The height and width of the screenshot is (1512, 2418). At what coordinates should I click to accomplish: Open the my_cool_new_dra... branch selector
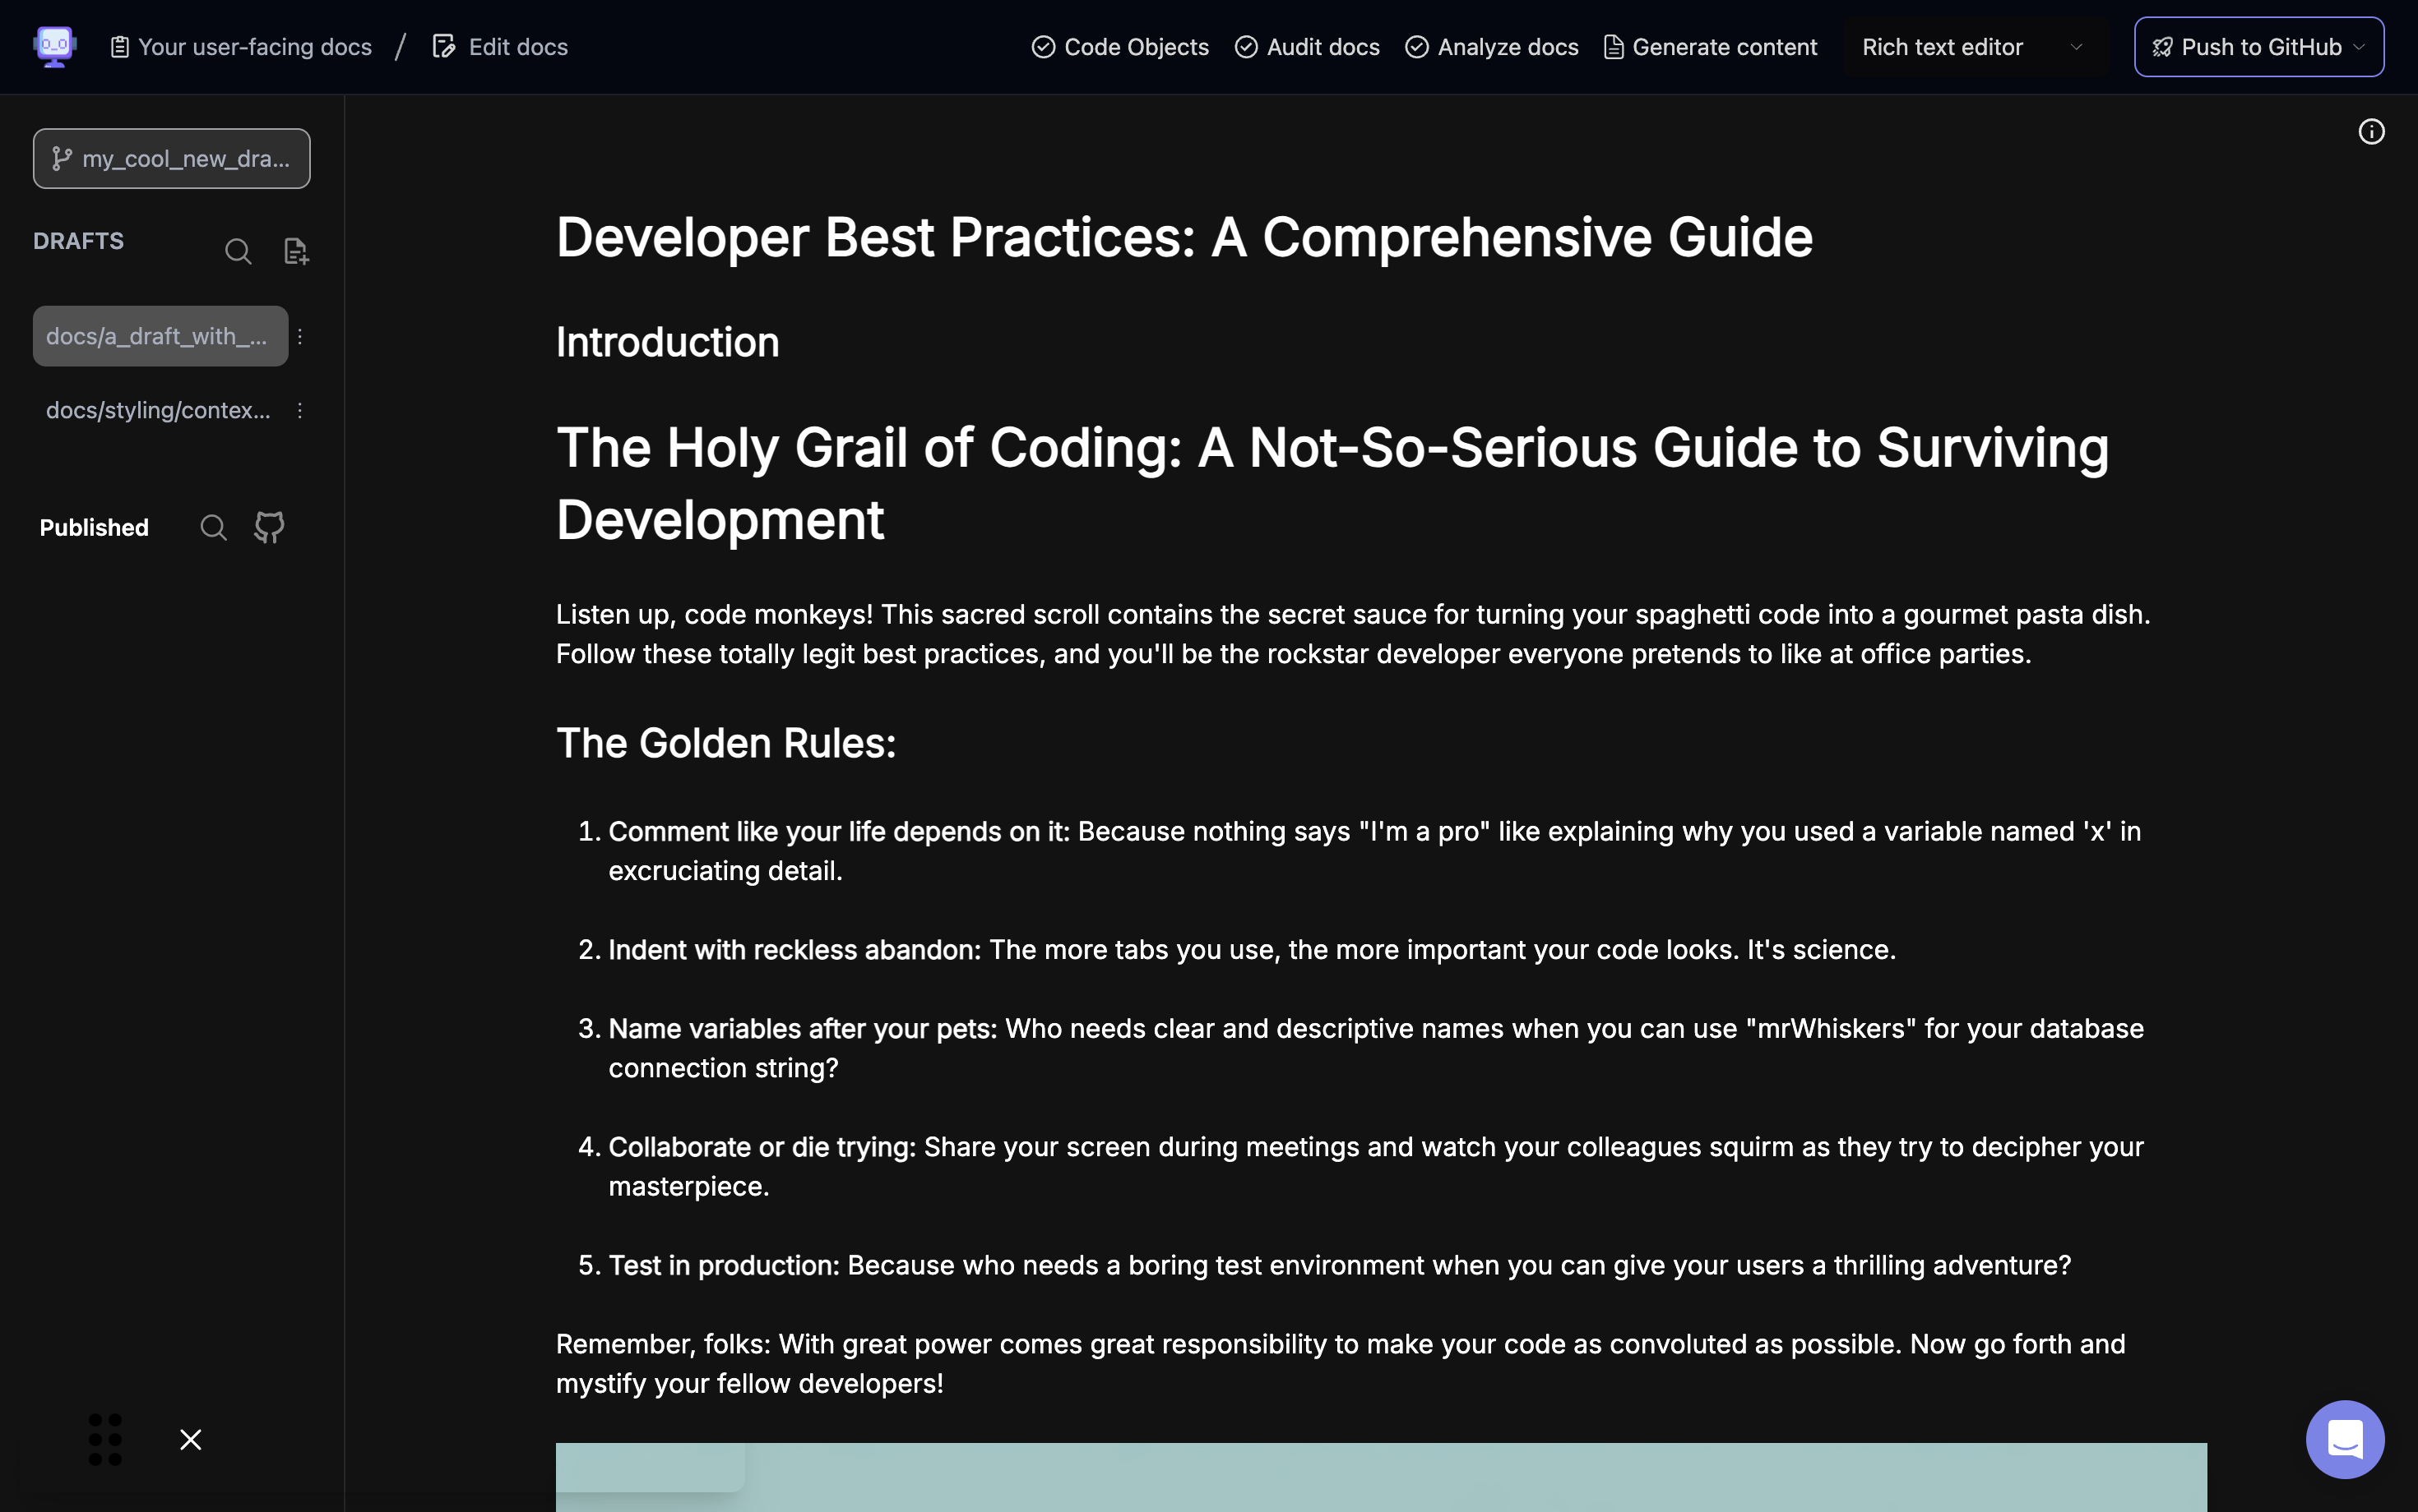pyautogui.click(x=171, y=158)
